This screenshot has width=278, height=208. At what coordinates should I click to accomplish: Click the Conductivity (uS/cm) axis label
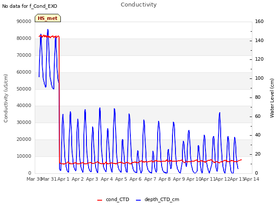[x=6, y=98]
